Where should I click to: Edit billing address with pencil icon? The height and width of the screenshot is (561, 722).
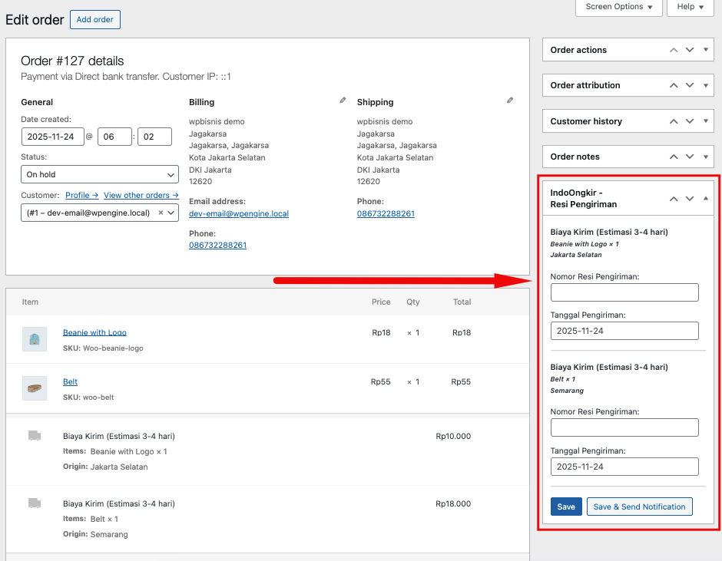click(x=343, y=101)
